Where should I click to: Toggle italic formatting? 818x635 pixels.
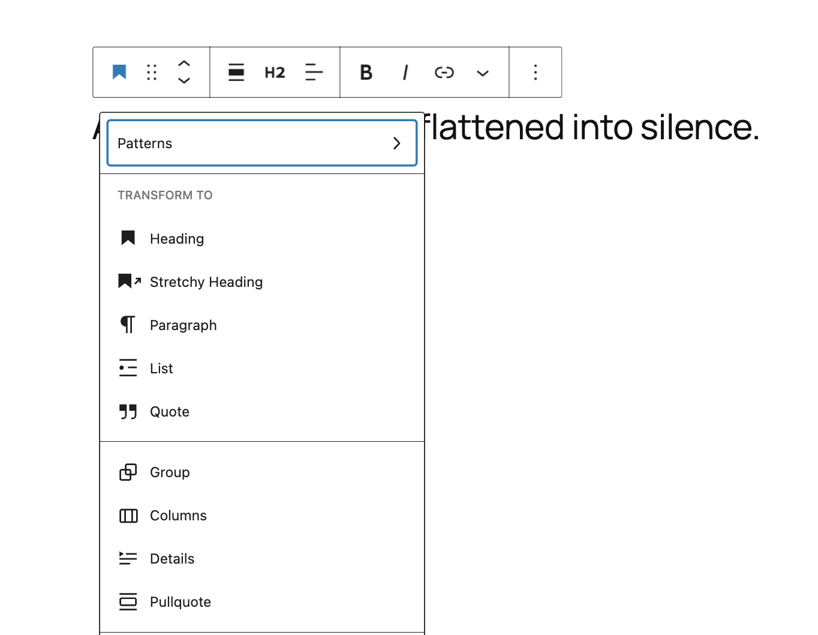405,73
